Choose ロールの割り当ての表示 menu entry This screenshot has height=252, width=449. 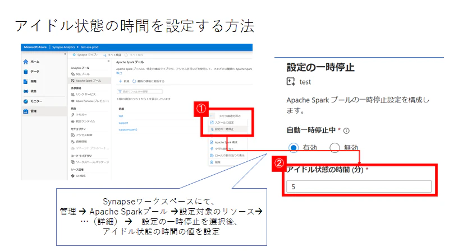228,156
